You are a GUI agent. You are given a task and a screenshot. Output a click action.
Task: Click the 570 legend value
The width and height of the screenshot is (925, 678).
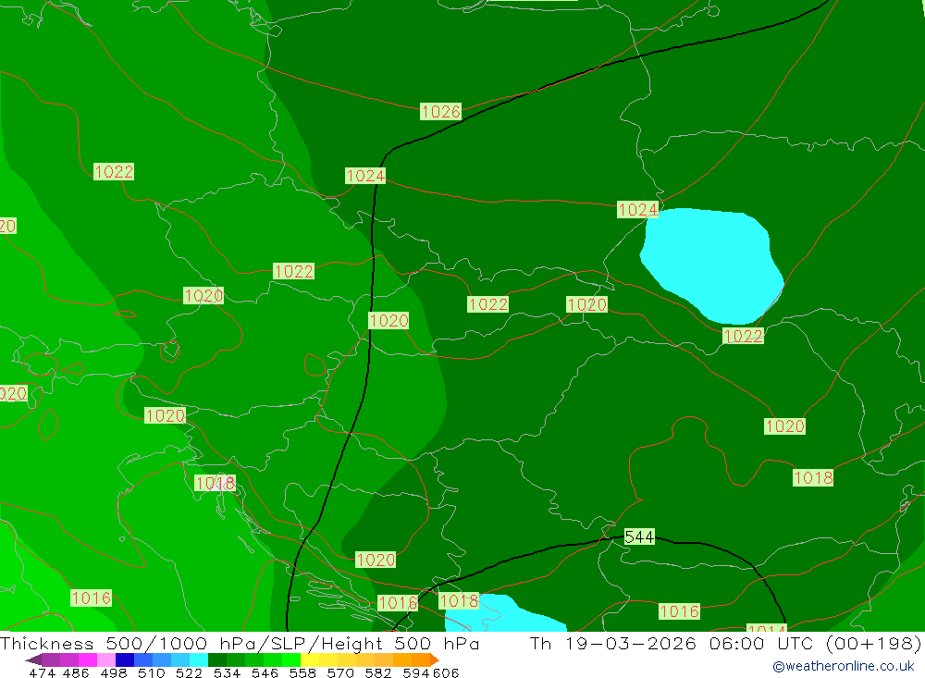(339, 672)
